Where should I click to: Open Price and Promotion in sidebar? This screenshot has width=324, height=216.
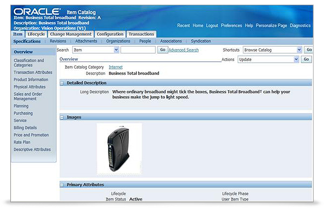pos(31,135)
